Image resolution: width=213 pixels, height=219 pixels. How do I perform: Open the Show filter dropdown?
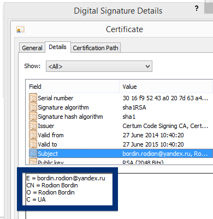99,66
